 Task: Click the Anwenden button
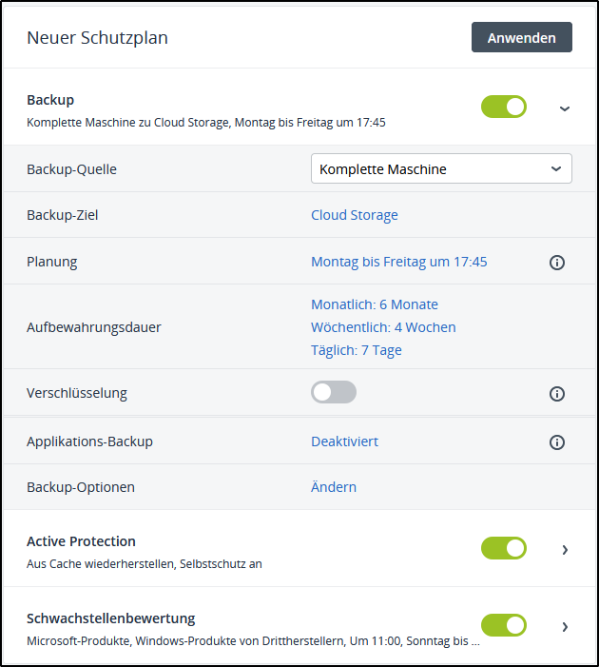pyautogui.click(x=521, y=38)
